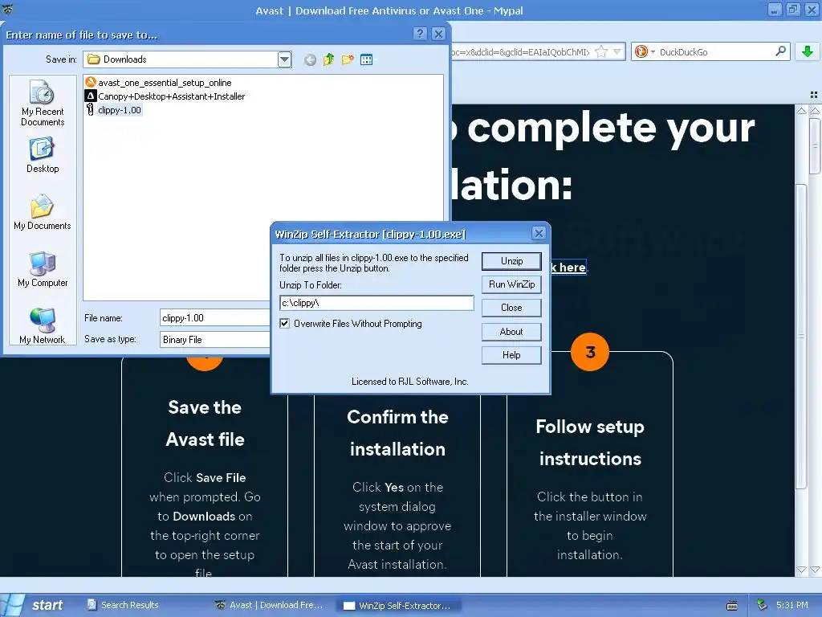
Task: Toggle Overwrite Files Without Prompting checkbox
Action: coord(285,324)
